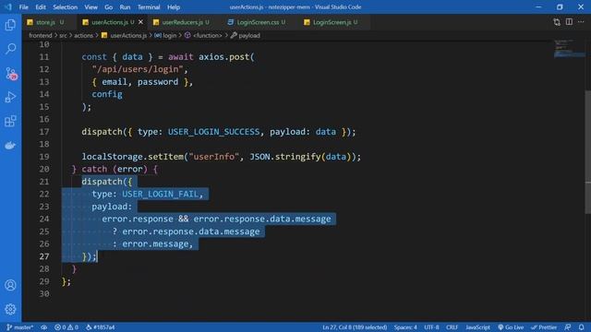The image size is (591, 332).
Task: Click JSON.stringify on line 19
Action: (285, 157)
